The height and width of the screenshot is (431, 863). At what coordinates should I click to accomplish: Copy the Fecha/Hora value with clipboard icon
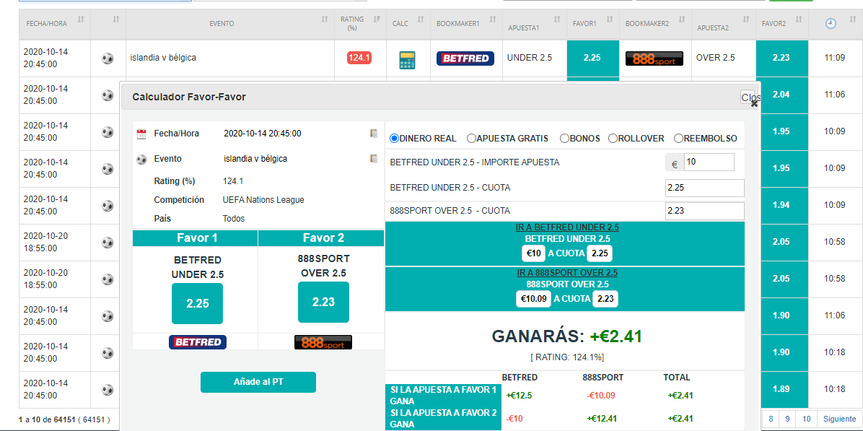tap(374, 134)
